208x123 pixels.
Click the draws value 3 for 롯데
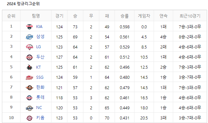(91, 98)
